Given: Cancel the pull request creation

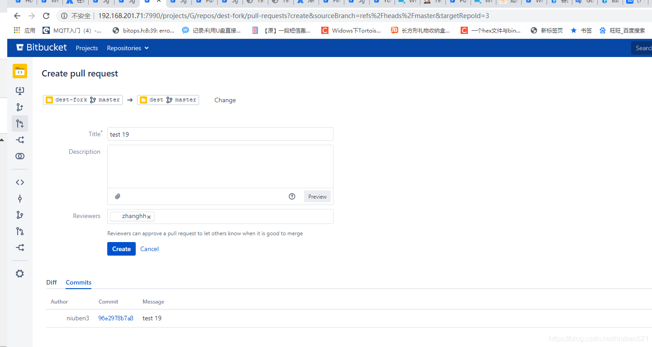Looking at the screenshot, I should [149, 249].
